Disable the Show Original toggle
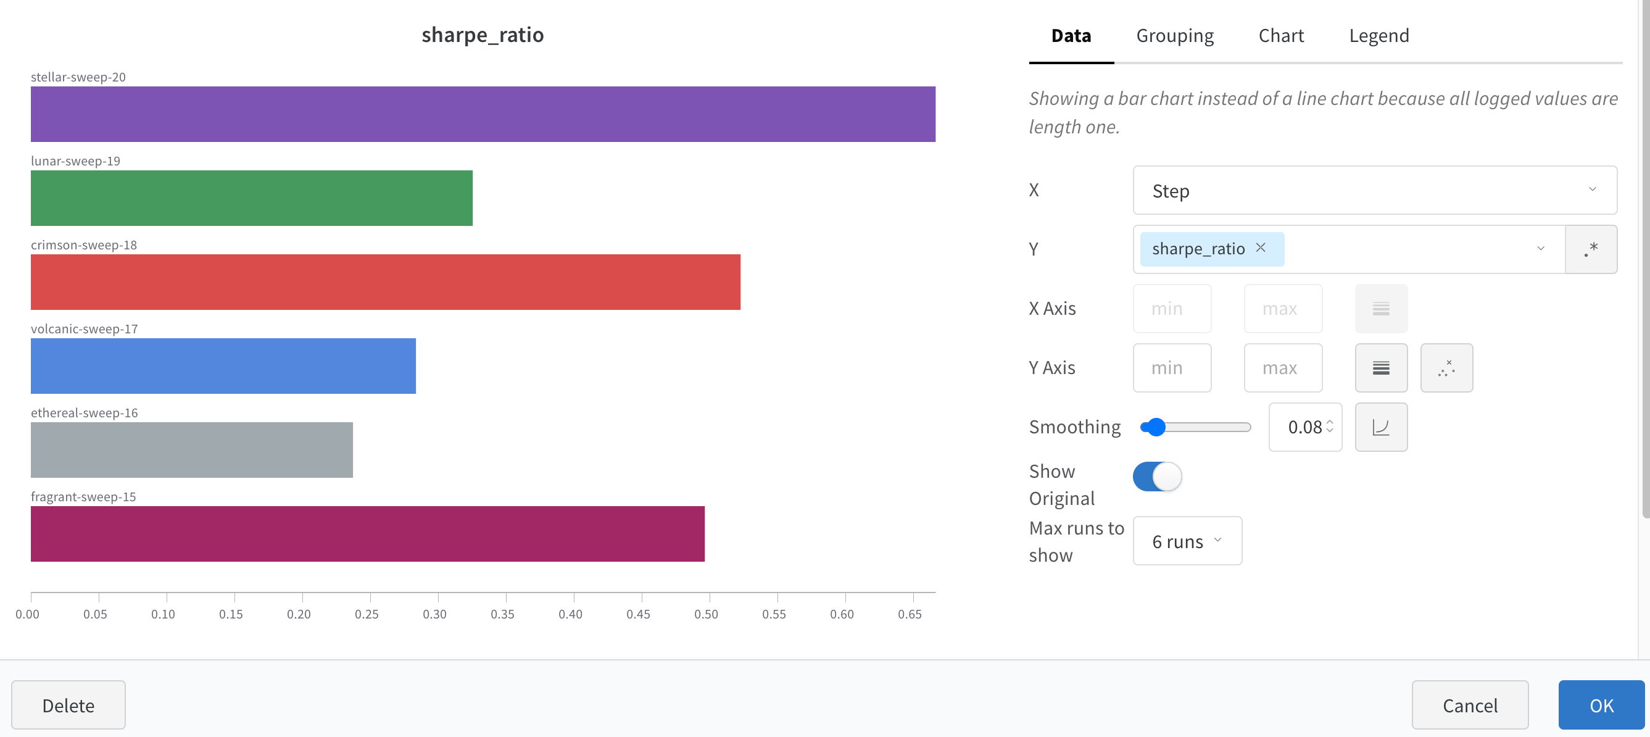This screenshot has width=1650, height=737. click(x=1157, y=476)
